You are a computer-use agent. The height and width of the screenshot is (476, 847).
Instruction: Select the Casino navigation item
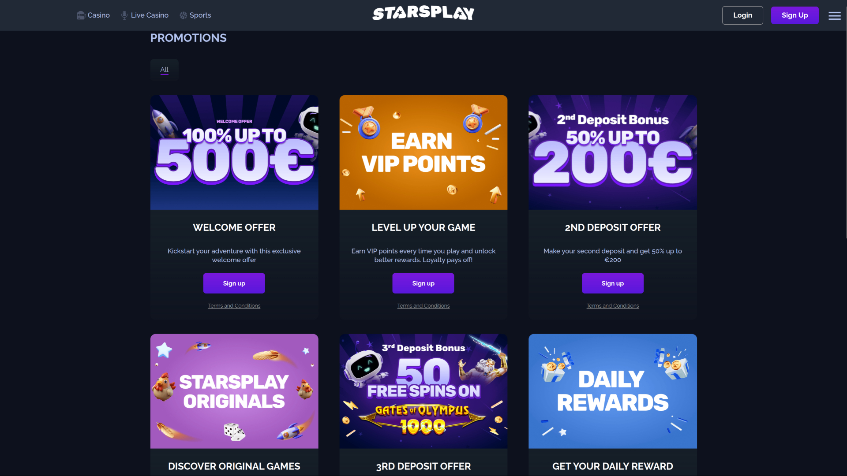click(98, 15)
